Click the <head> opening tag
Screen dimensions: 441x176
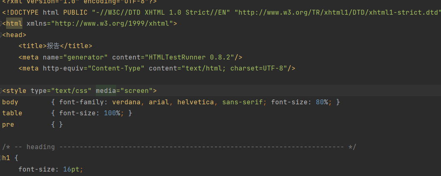(x=14, y=35)
